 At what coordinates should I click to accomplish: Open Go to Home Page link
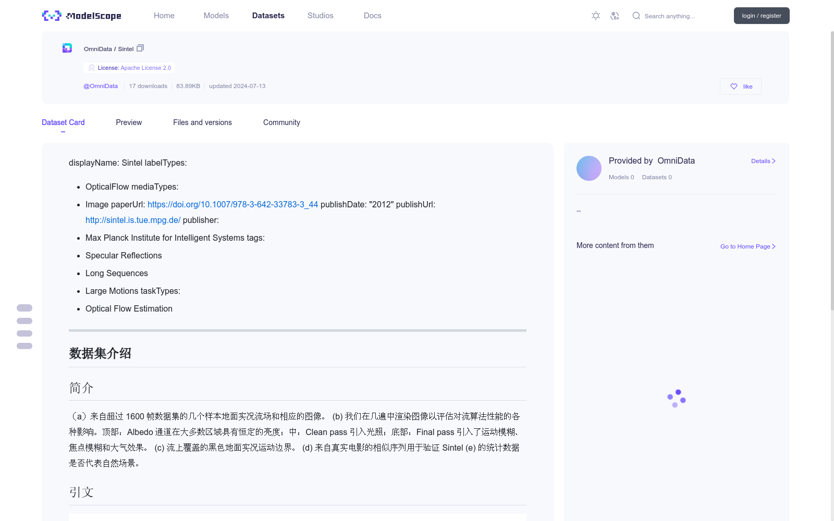(x=748, y=246)
